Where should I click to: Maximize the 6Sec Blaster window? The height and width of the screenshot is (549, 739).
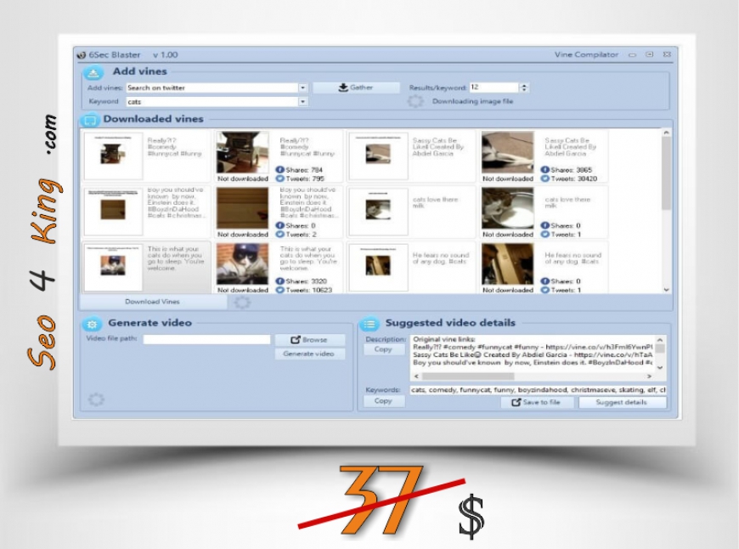pyautogui.click(x=650, y=54)
